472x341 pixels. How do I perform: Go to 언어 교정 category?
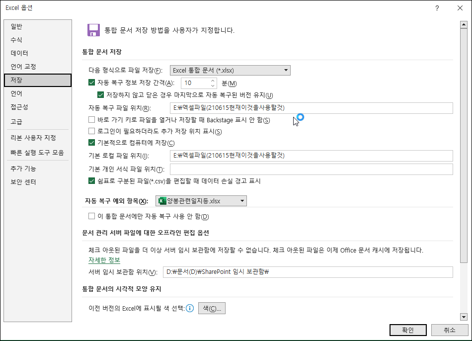pos(38,67)
